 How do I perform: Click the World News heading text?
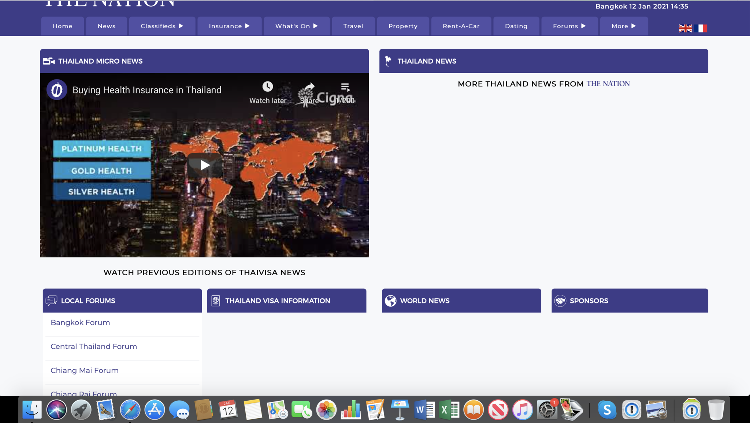(425, 301)
